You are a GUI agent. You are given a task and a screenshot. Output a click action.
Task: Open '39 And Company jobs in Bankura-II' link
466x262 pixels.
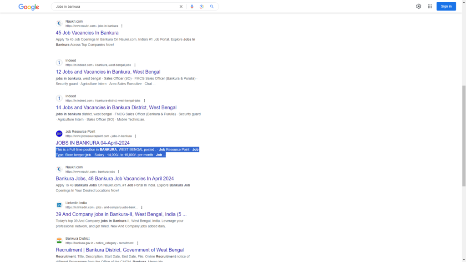(x=121, y=214)
